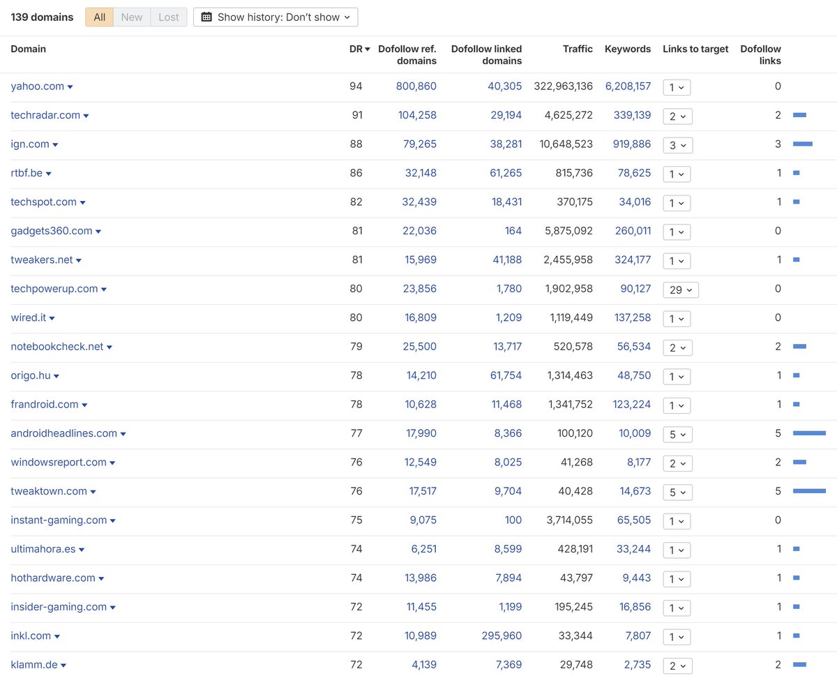Expand the caret next to ign.com
This screenshot has width=837, height=676.
coord(55,145)
